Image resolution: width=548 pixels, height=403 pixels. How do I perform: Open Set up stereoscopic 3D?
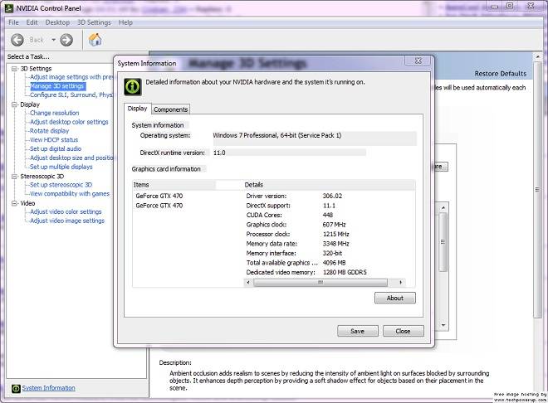pos(61,185)
